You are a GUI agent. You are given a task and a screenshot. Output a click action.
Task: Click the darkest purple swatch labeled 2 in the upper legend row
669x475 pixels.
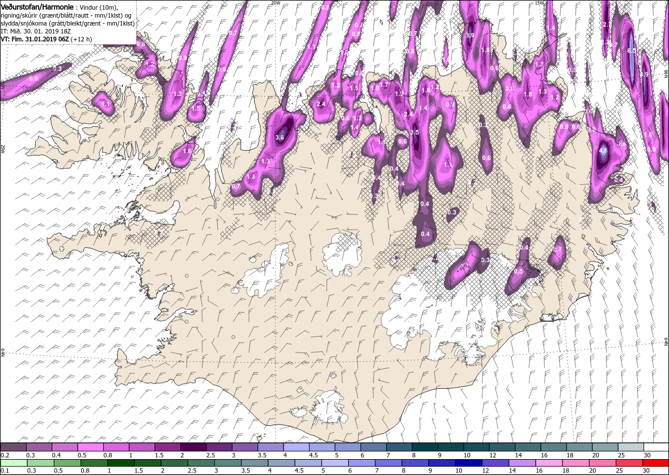tap(193, 447)
